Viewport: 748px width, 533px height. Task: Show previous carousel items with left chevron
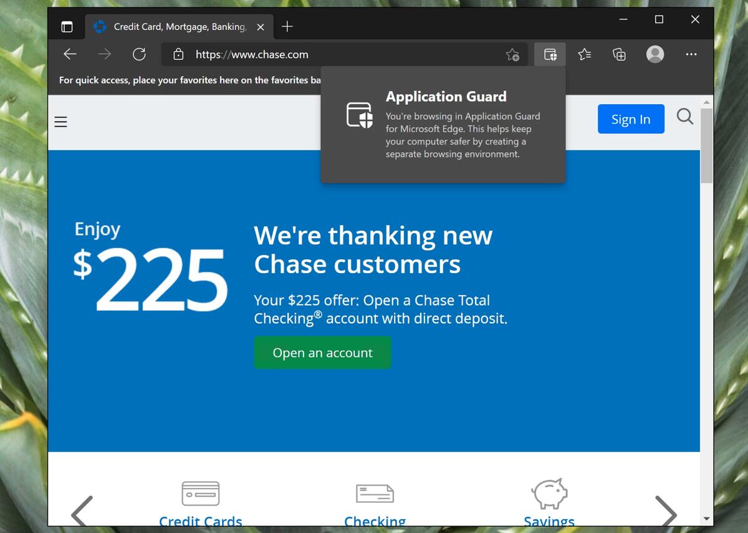coord(82,511)
